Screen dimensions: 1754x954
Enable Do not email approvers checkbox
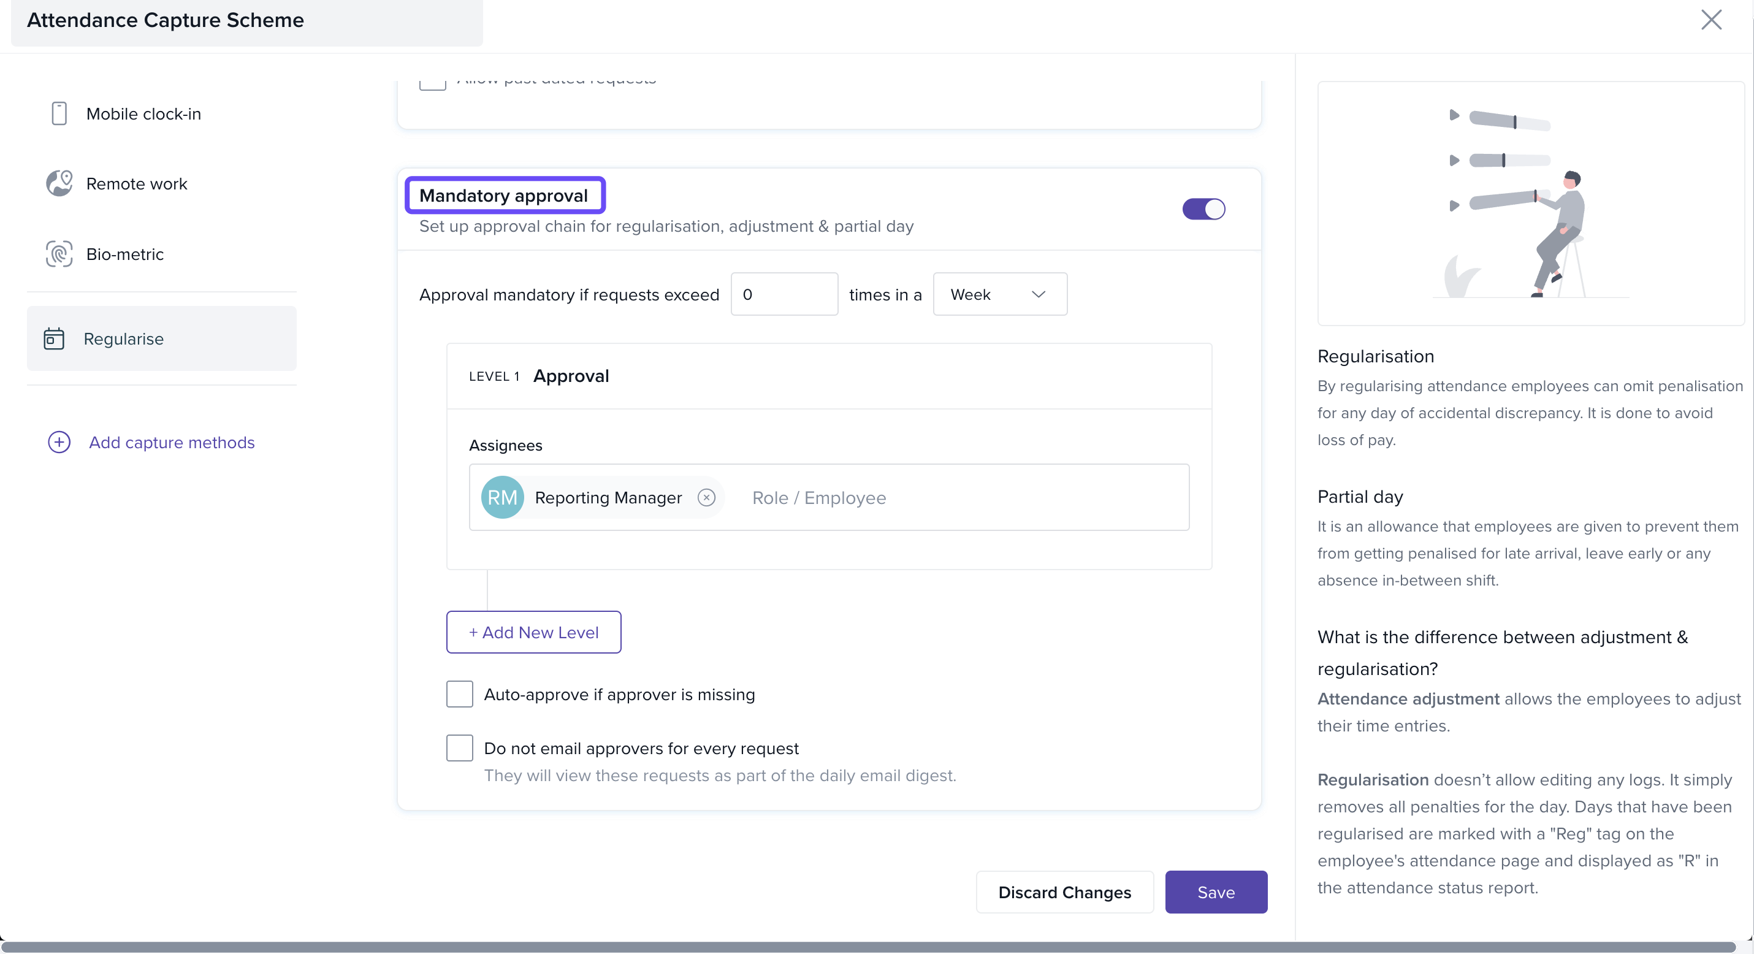click(x=460, y=747)
